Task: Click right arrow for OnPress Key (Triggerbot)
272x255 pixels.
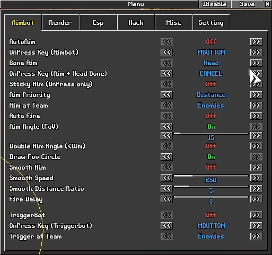Action: 256,226
